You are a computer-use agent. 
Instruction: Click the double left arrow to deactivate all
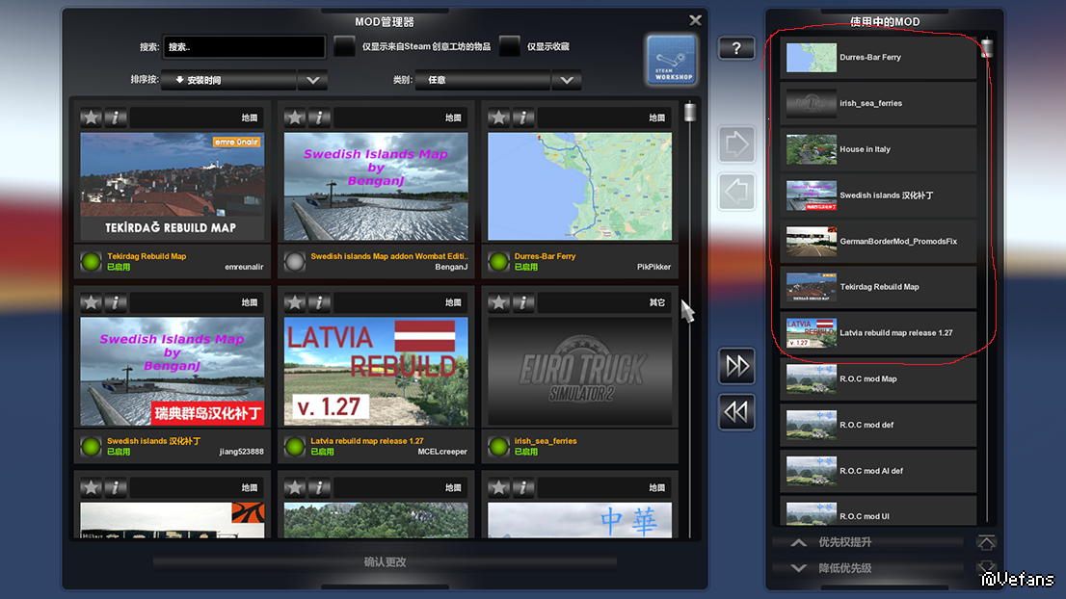[x=736, y=411]
